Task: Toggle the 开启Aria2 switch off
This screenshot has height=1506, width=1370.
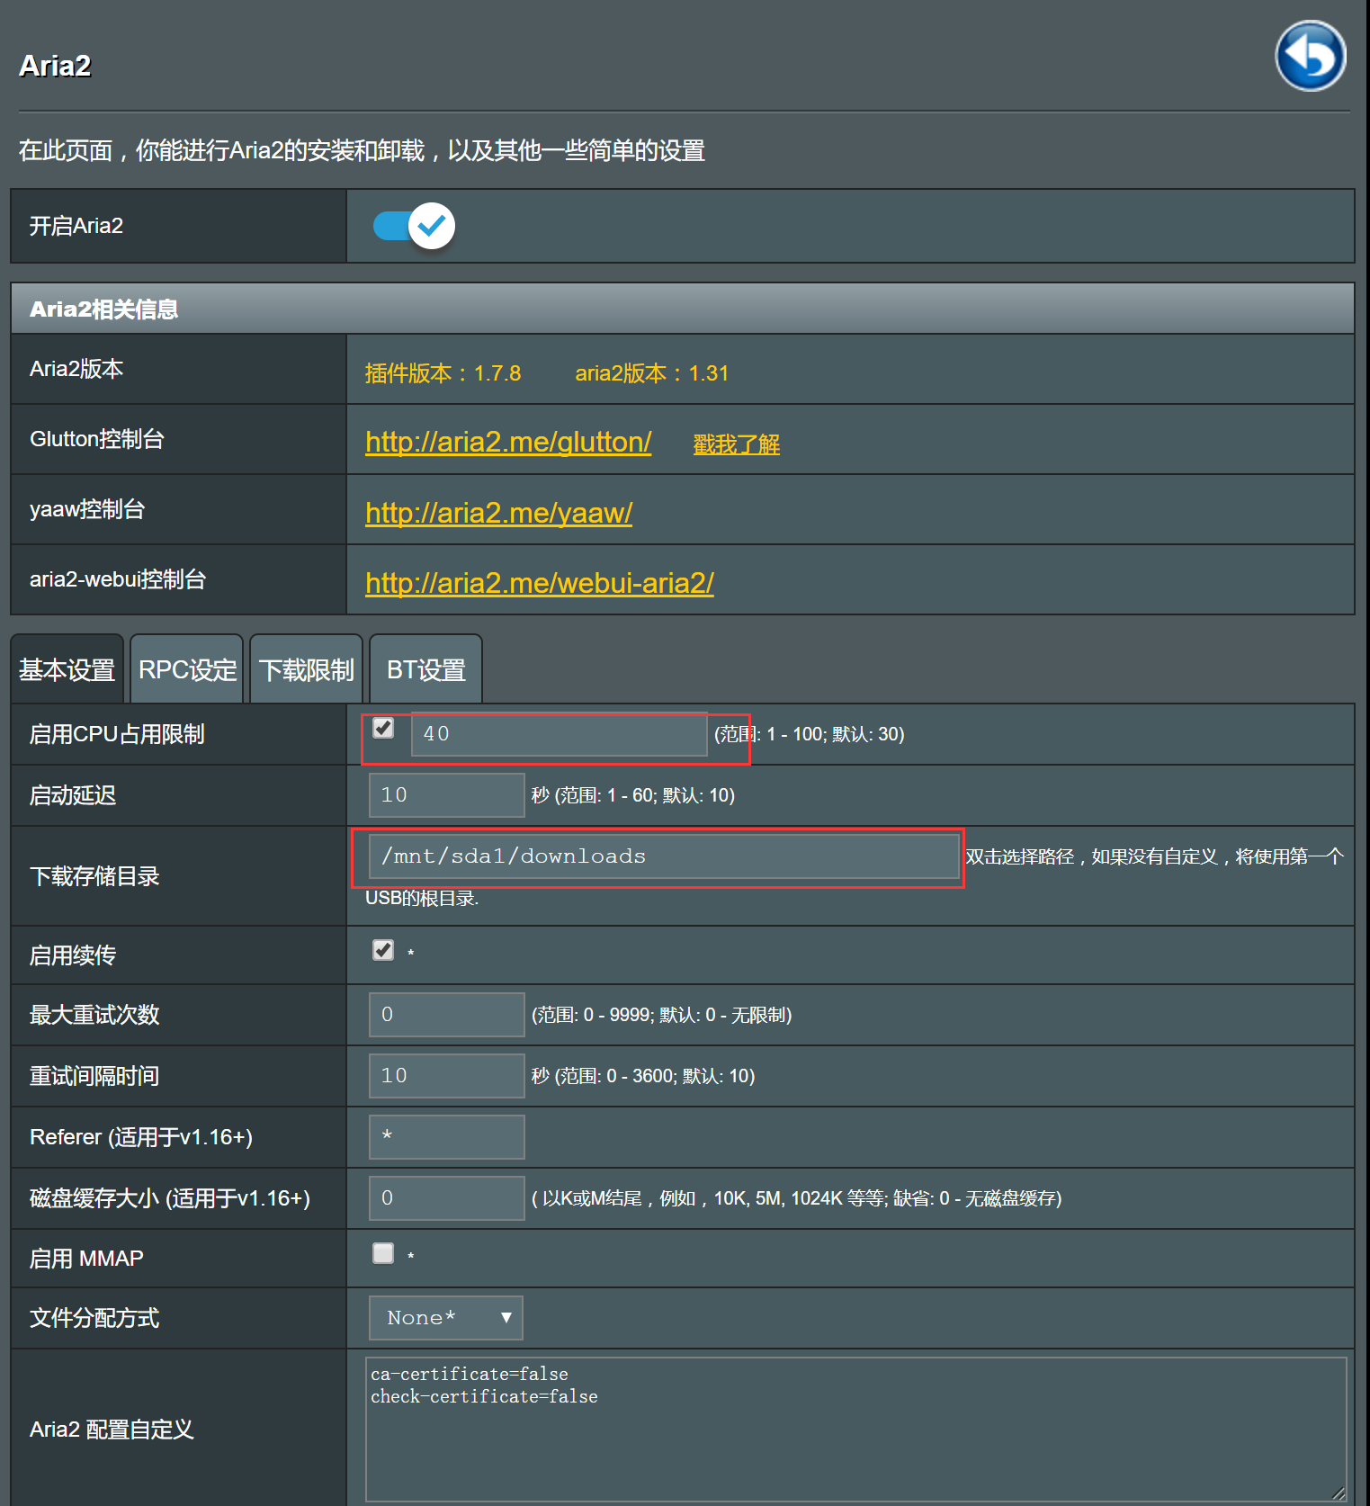Action: click(x=415, y=226)
